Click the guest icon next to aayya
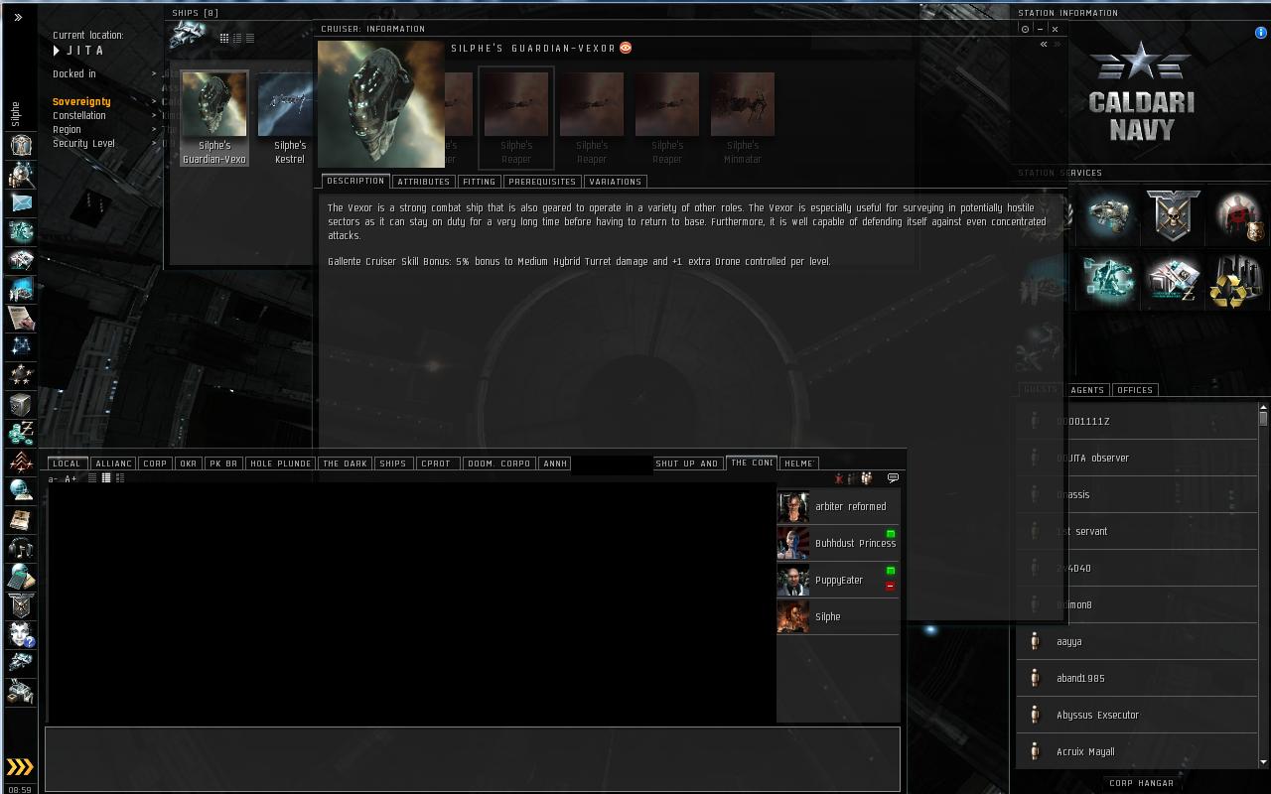 coord(1035,641)
